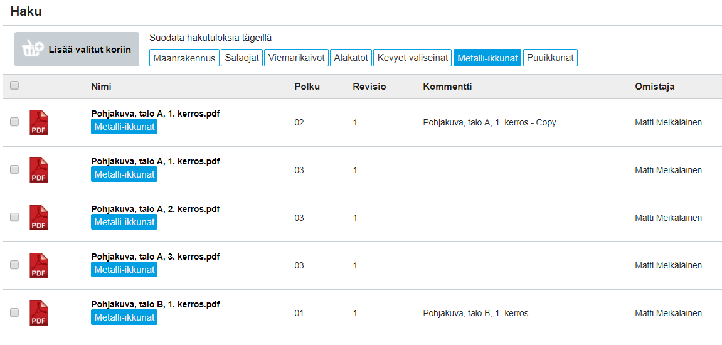This screenshot has width=722, height=345.
Task: Choose the Viemärikaivot filter tag
Action: (296, 58)
